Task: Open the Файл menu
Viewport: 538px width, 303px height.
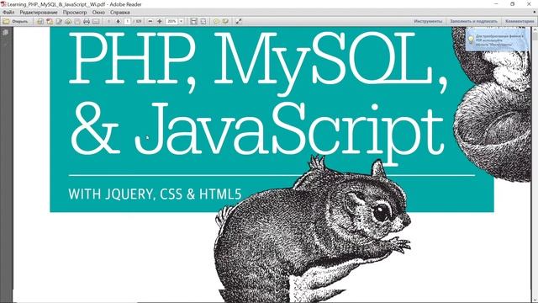Action: (8, 12)
